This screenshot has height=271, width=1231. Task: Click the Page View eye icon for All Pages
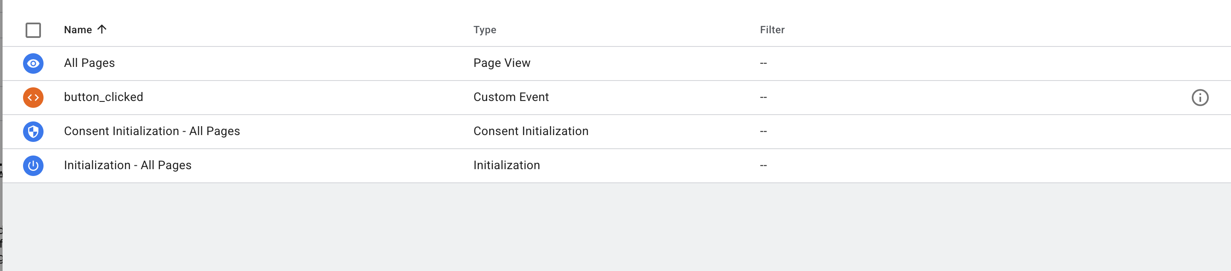pyautogui.click(x=32, y=63)
